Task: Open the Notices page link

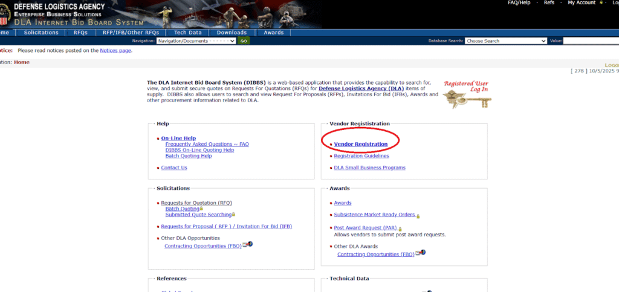Action: click(x=115, y=51)
